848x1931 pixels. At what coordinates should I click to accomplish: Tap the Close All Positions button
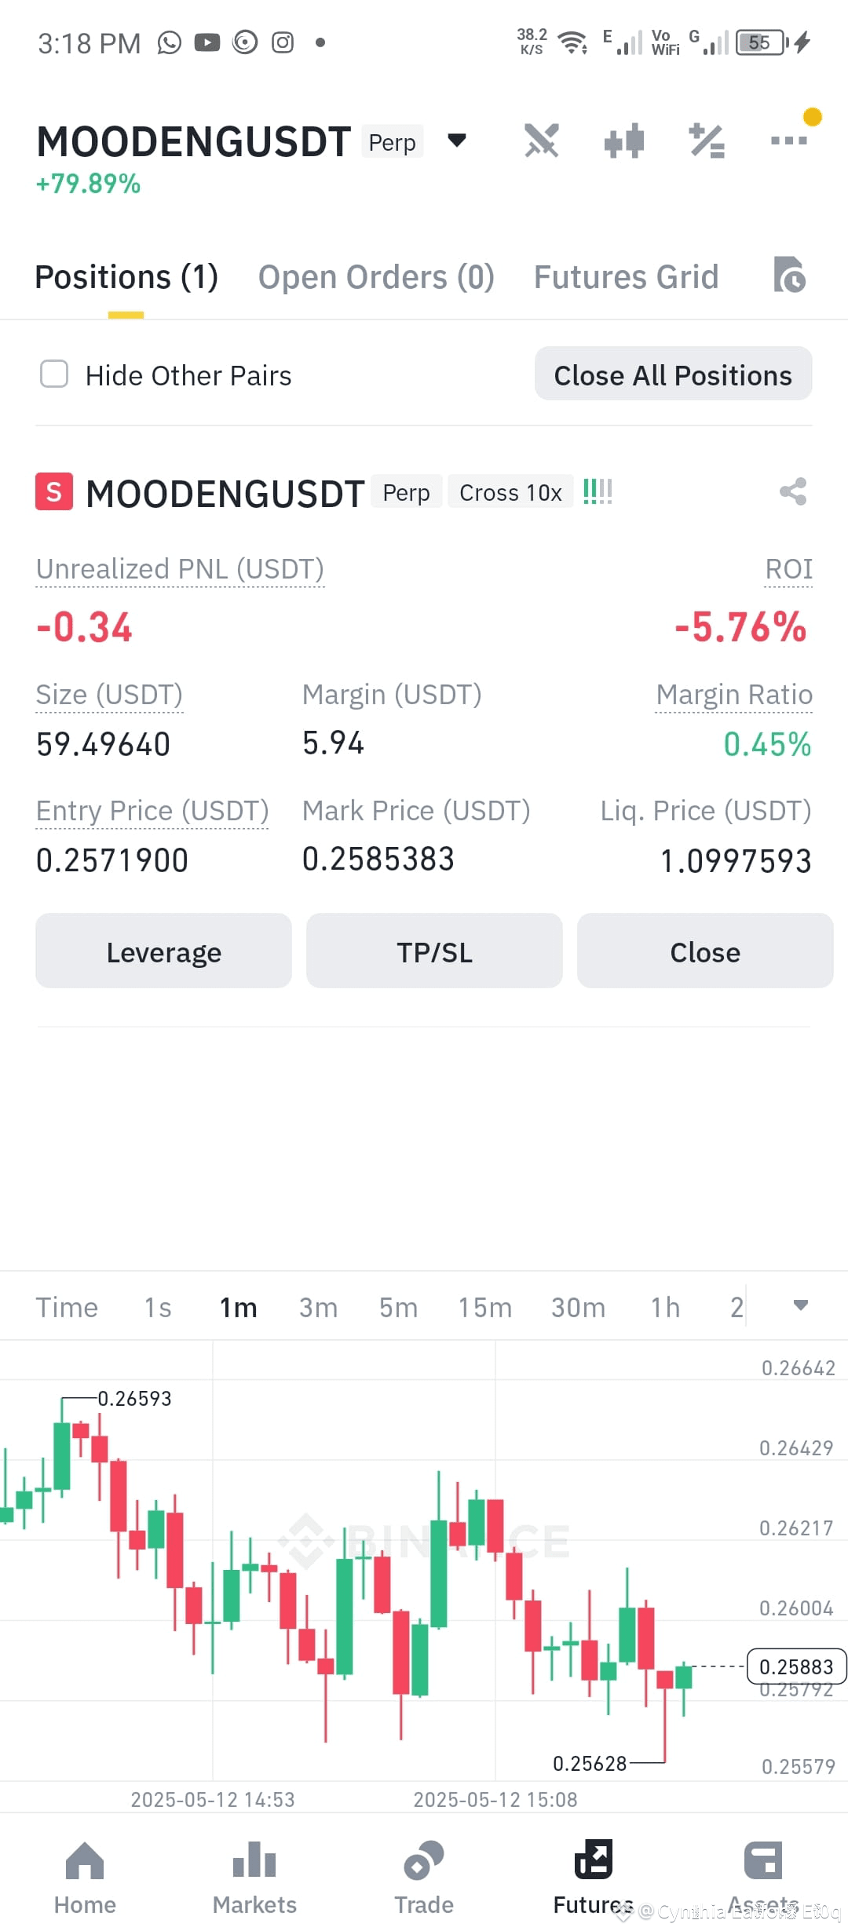pos(673,374)
